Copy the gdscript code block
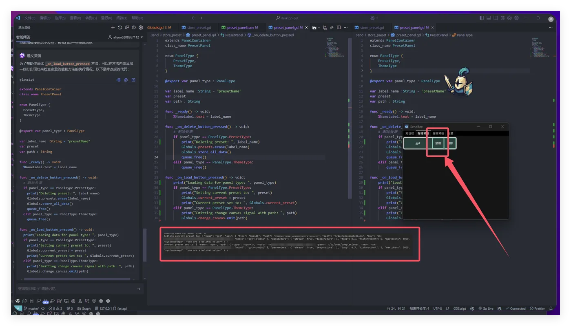 point(126,80)
